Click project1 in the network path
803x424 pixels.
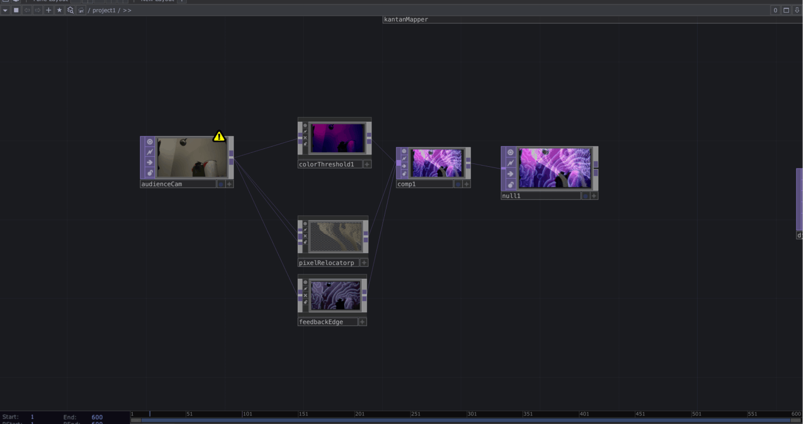point(104,10)
